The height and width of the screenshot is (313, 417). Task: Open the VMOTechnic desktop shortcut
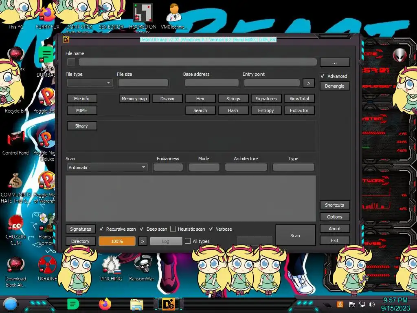[x=174, y=16]
